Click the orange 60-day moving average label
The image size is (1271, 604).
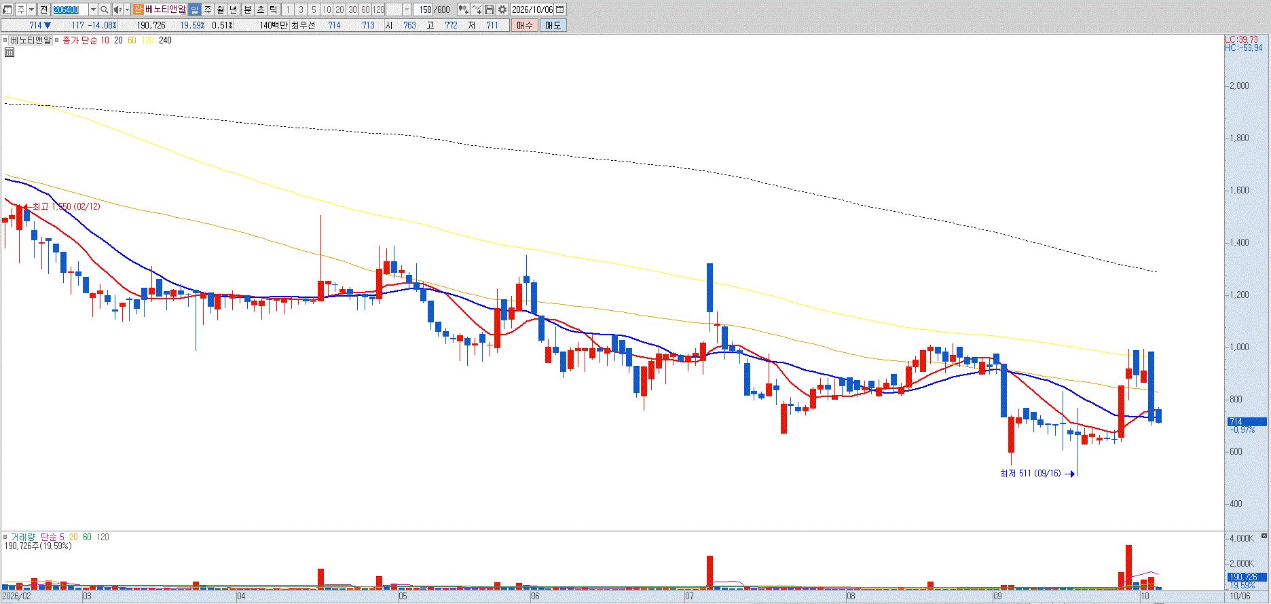pos(132,41)
